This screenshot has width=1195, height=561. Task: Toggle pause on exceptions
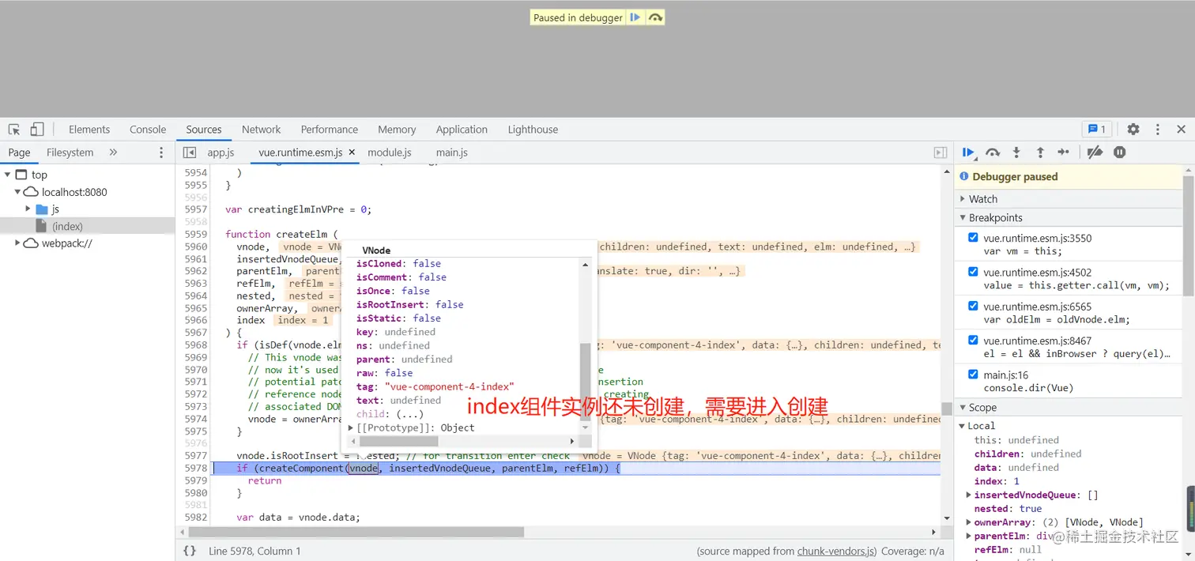click(x=1119, y=152)
